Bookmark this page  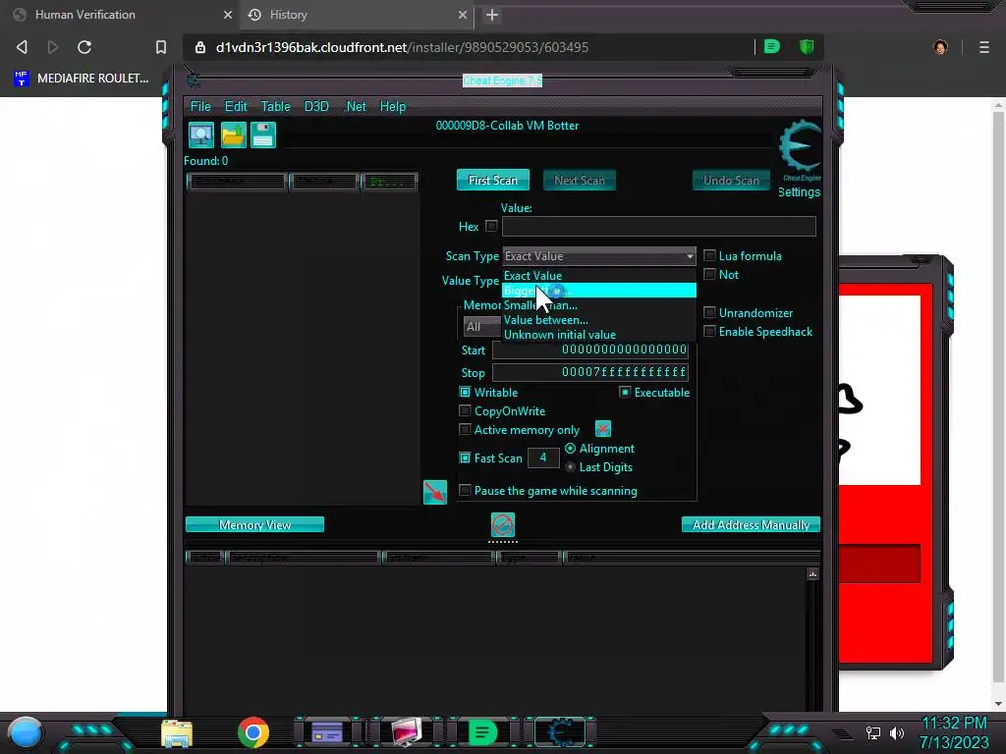pyautogui.click(x=161, y=47)
